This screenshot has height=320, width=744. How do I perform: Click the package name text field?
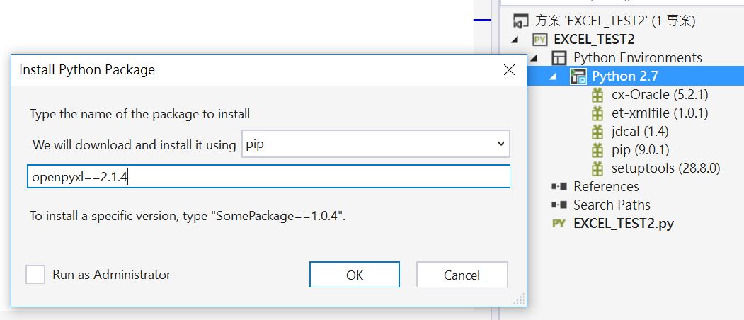pos(268,176)
